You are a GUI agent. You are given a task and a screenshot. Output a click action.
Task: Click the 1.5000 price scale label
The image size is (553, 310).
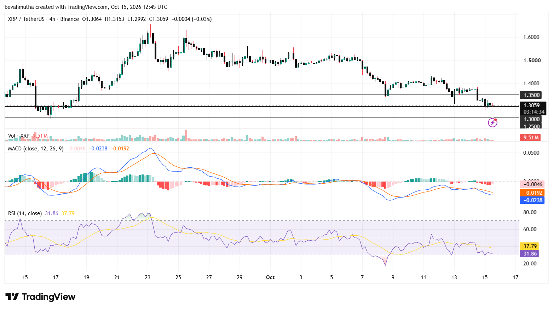(x=532, y=61)
